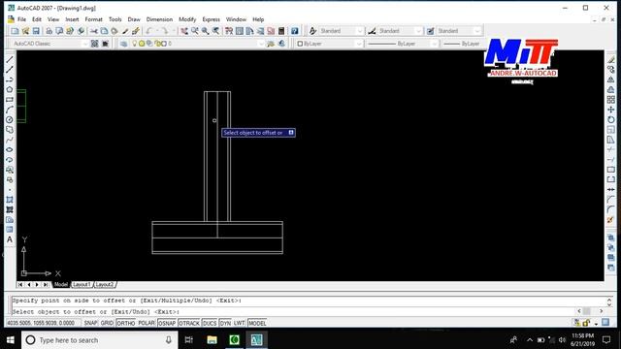This screenshot has width=621, height=349.
Task: Select the Mirror tool in modify toolbar
Action: (x=611, y=79)
